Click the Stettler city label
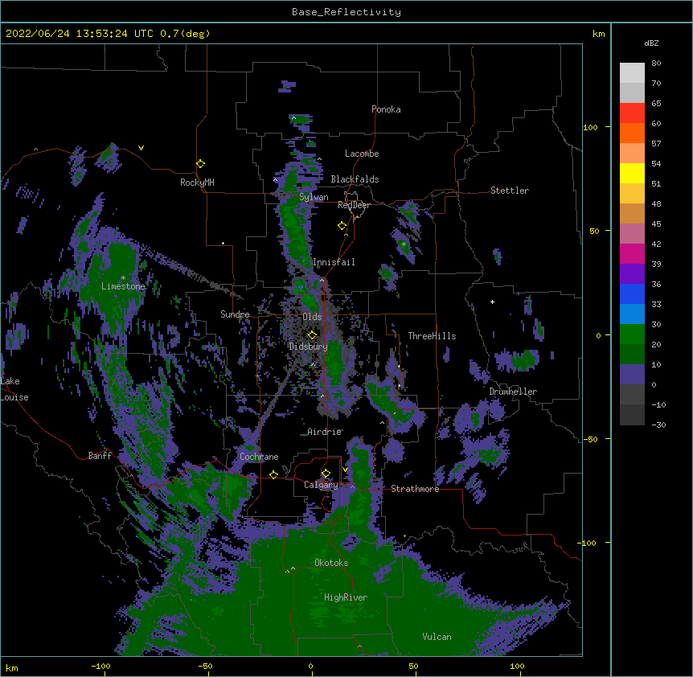693x677 pixels. [x=510, y=191]
